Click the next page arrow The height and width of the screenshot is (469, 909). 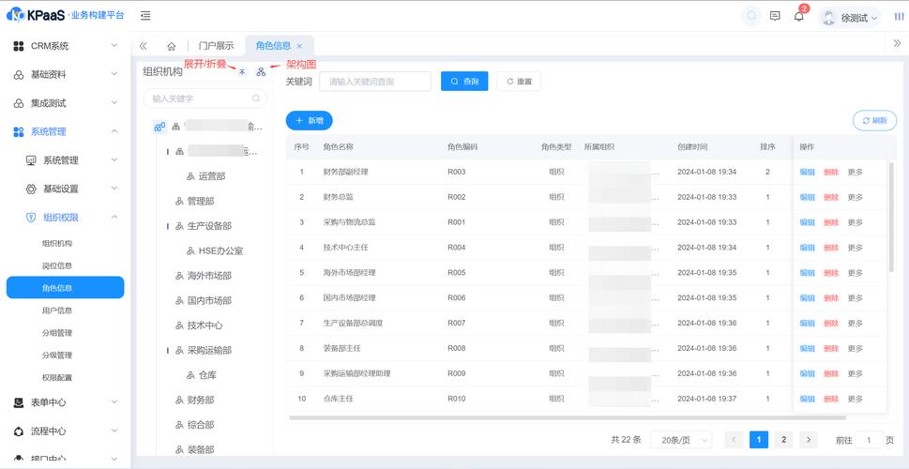(x=808, y=439)
